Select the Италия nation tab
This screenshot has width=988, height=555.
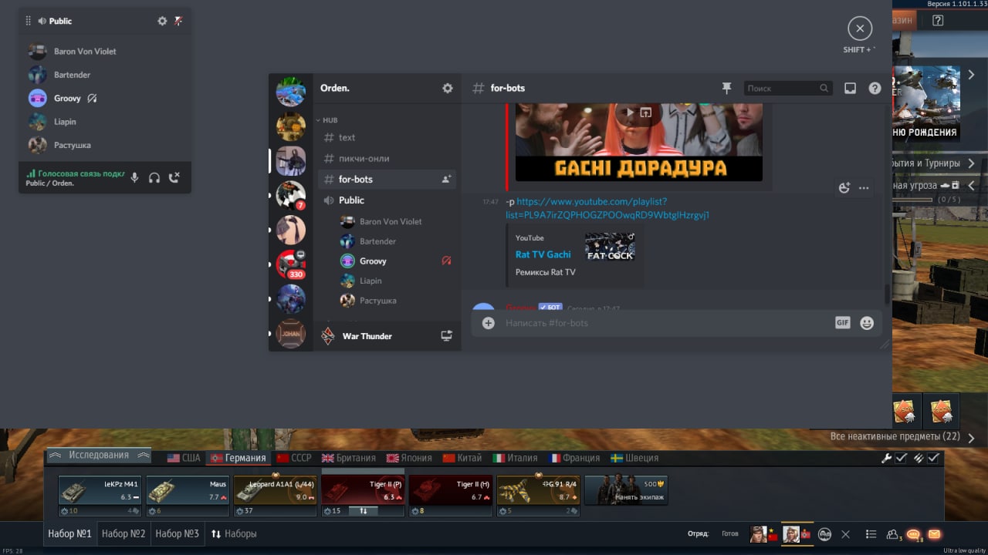click(x=516, y=458)
